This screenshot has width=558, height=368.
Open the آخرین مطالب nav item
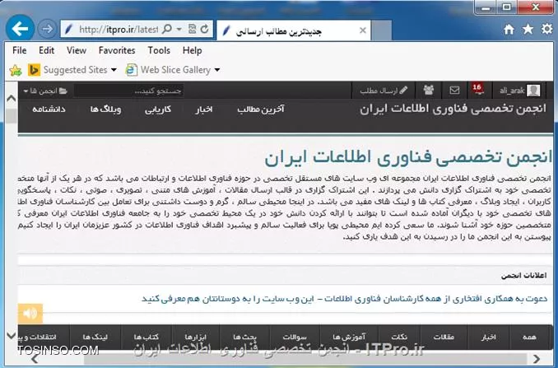coord(261,109)
